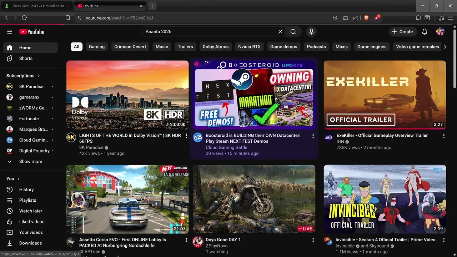Open Watch later in sidebar
The image size is (457, 257).
pyautogui.click(x=31, y=211)
